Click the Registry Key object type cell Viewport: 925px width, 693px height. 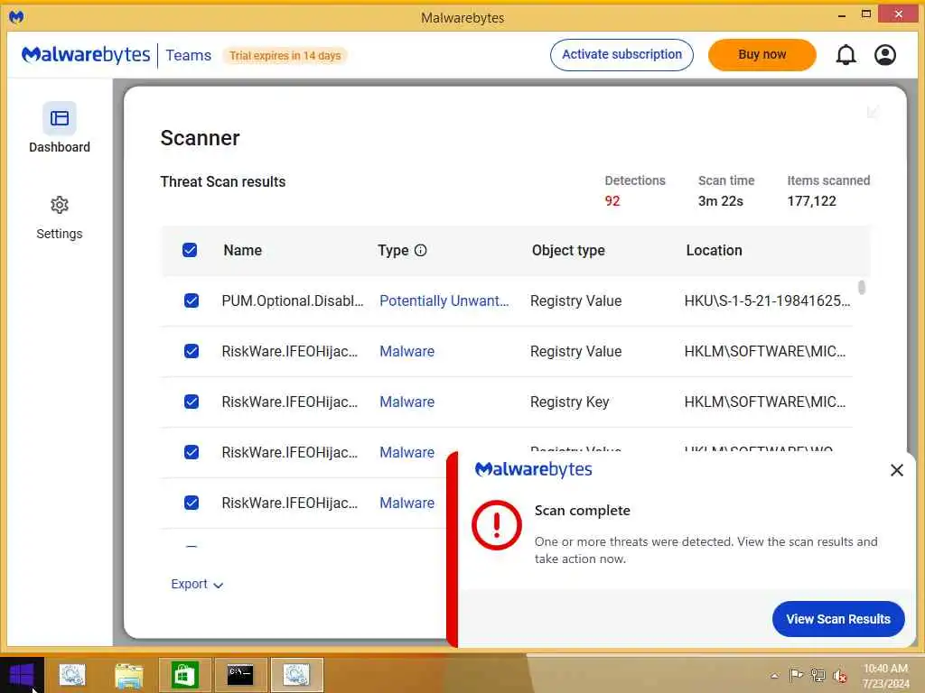coord(569,402)
